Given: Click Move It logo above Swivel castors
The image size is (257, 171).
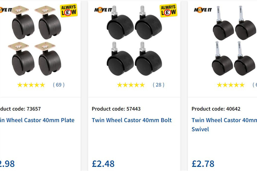Looking at the screenshot, I should point(202,10).
